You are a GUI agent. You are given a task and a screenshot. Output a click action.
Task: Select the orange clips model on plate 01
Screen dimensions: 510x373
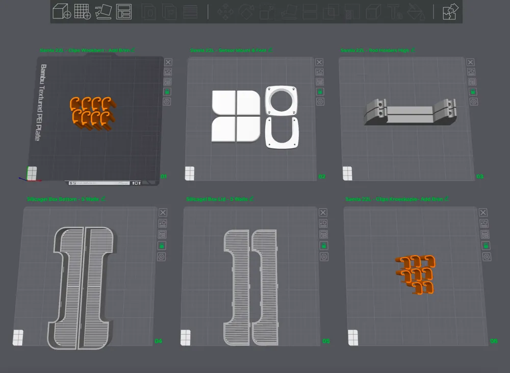pyautogui.click(x=93, y=113)
